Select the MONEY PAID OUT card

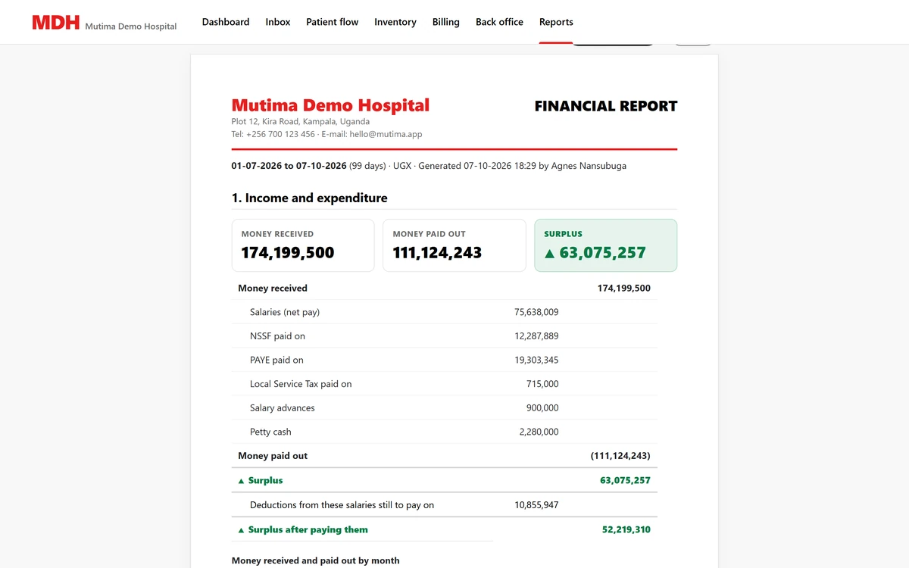[x=454, y=245]
